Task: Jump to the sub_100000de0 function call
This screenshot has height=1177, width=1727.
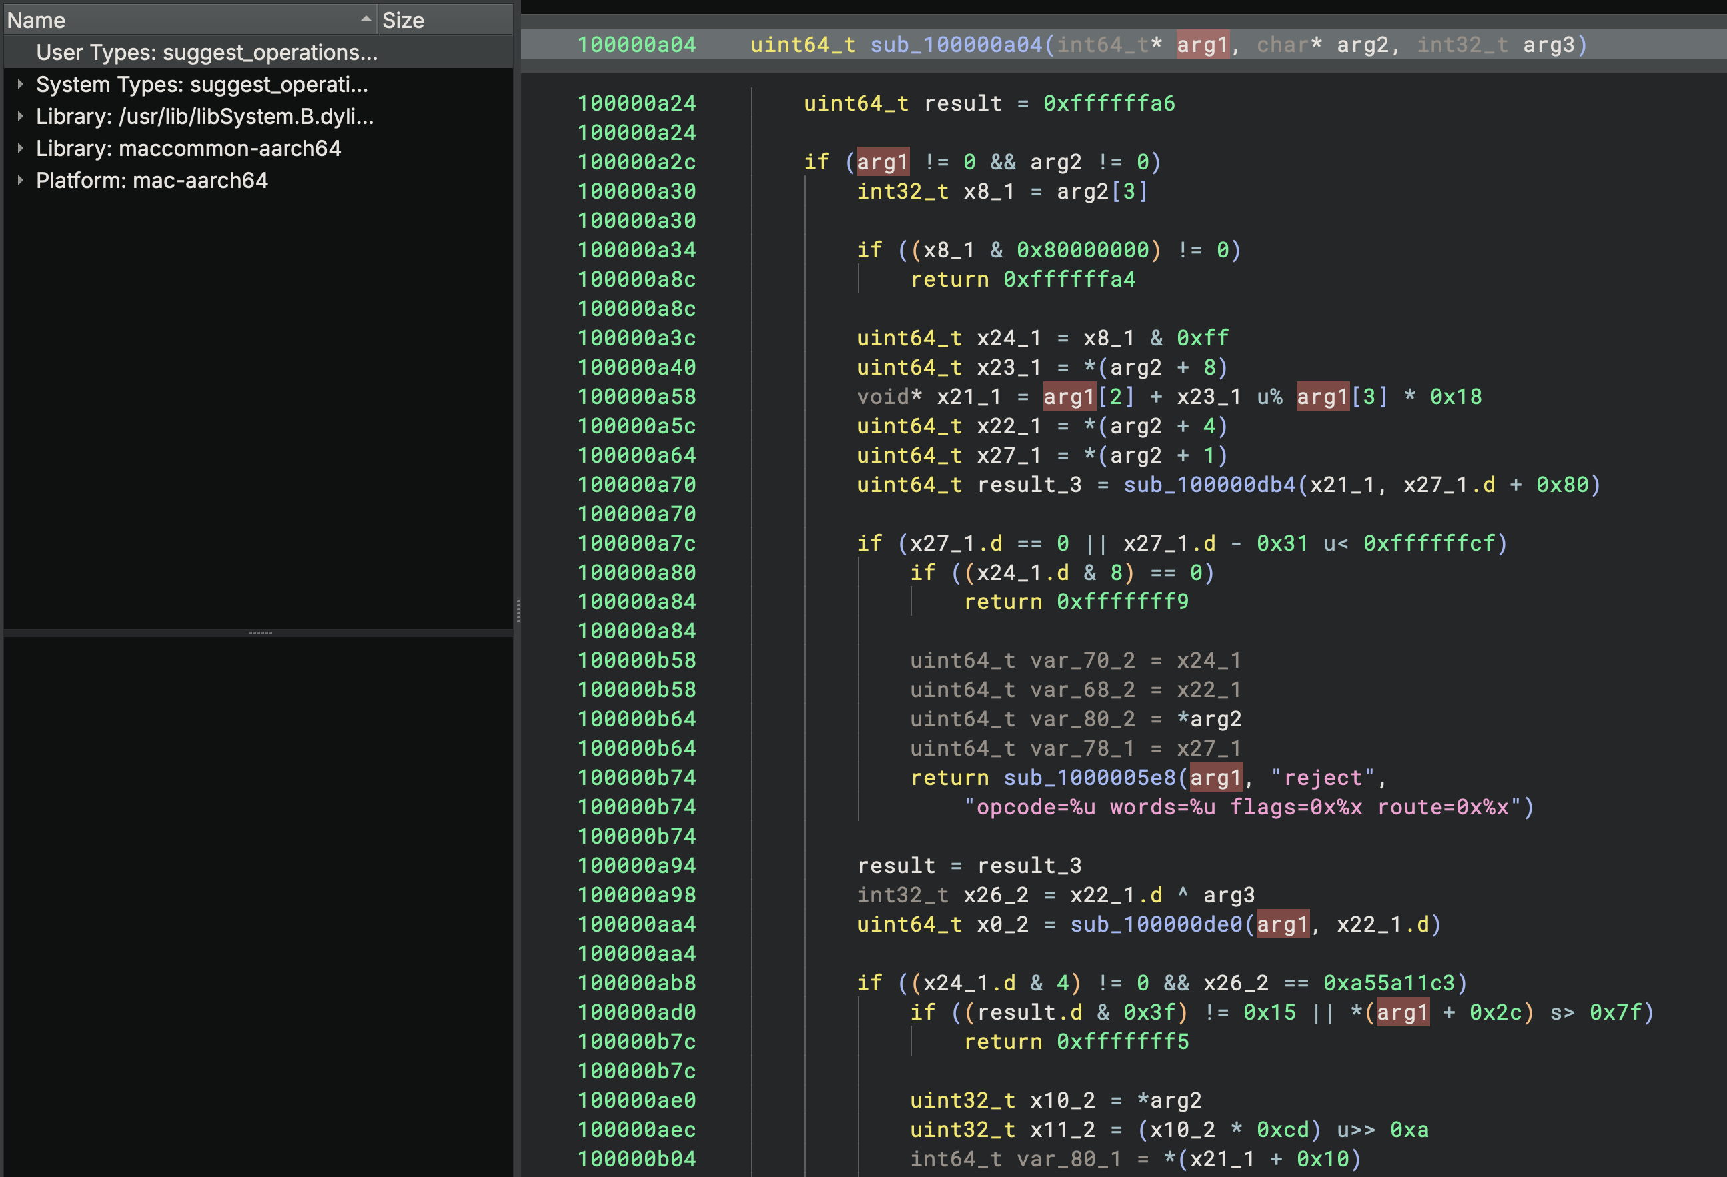Action: point(1157,925)
